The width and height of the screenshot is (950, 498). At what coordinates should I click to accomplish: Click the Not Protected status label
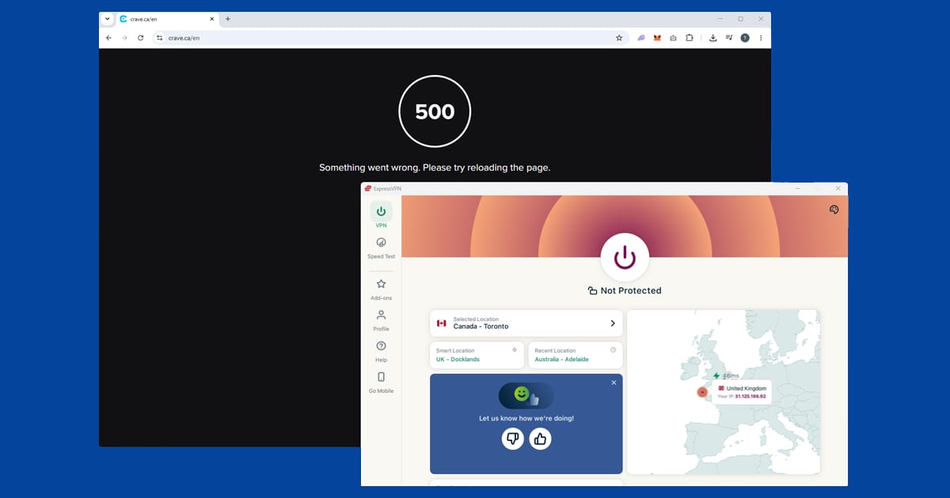tap(625, 291)
